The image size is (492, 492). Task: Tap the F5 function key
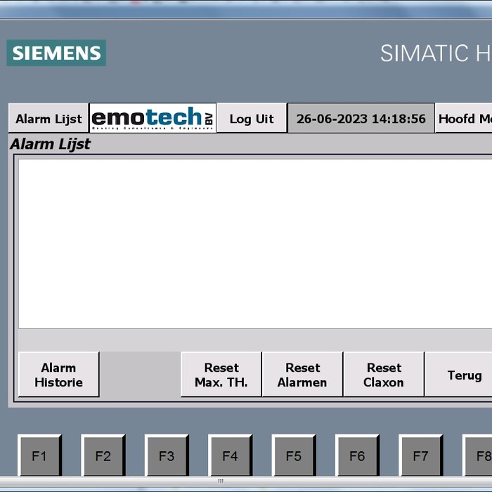pyautogui.click(x=294, y=456)
